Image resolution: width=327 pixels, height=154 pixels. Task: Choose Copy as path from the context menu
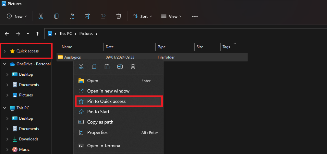click(100, 122)
